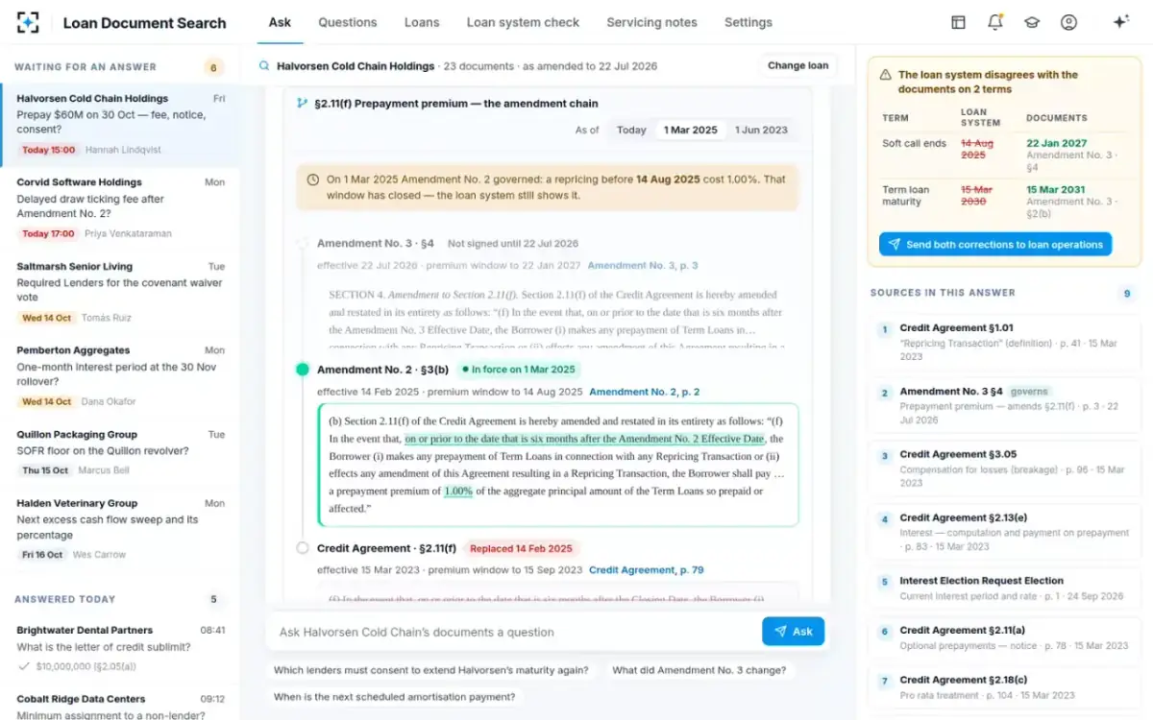Go to the Servicing notes tab
The image size is (1153, 720).
pos(651,22)
